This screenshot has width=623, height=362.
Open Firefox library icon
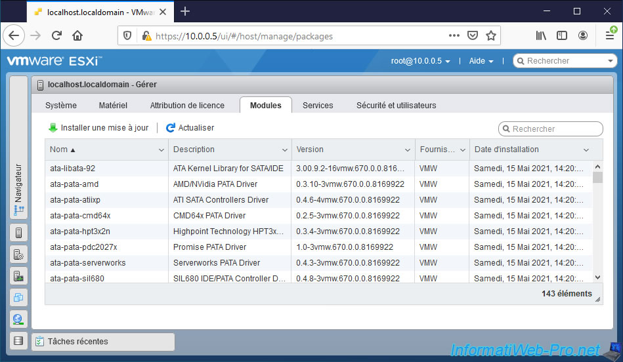541,35
